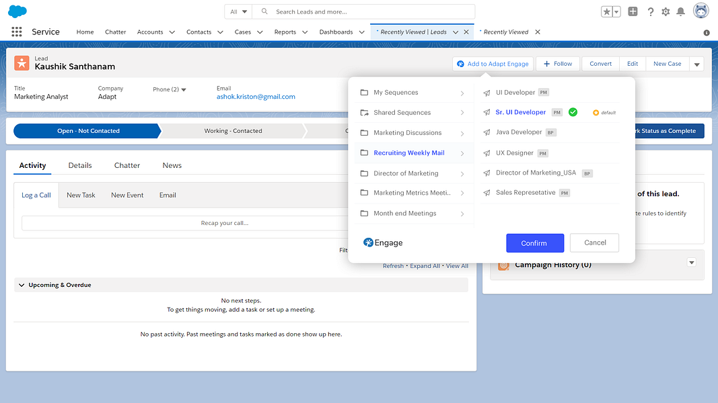Click the New Case button

click(667, 64)
